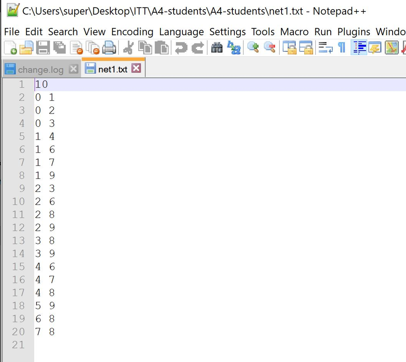
Task: Switch to the change.log tab
Action: point(40,69)
